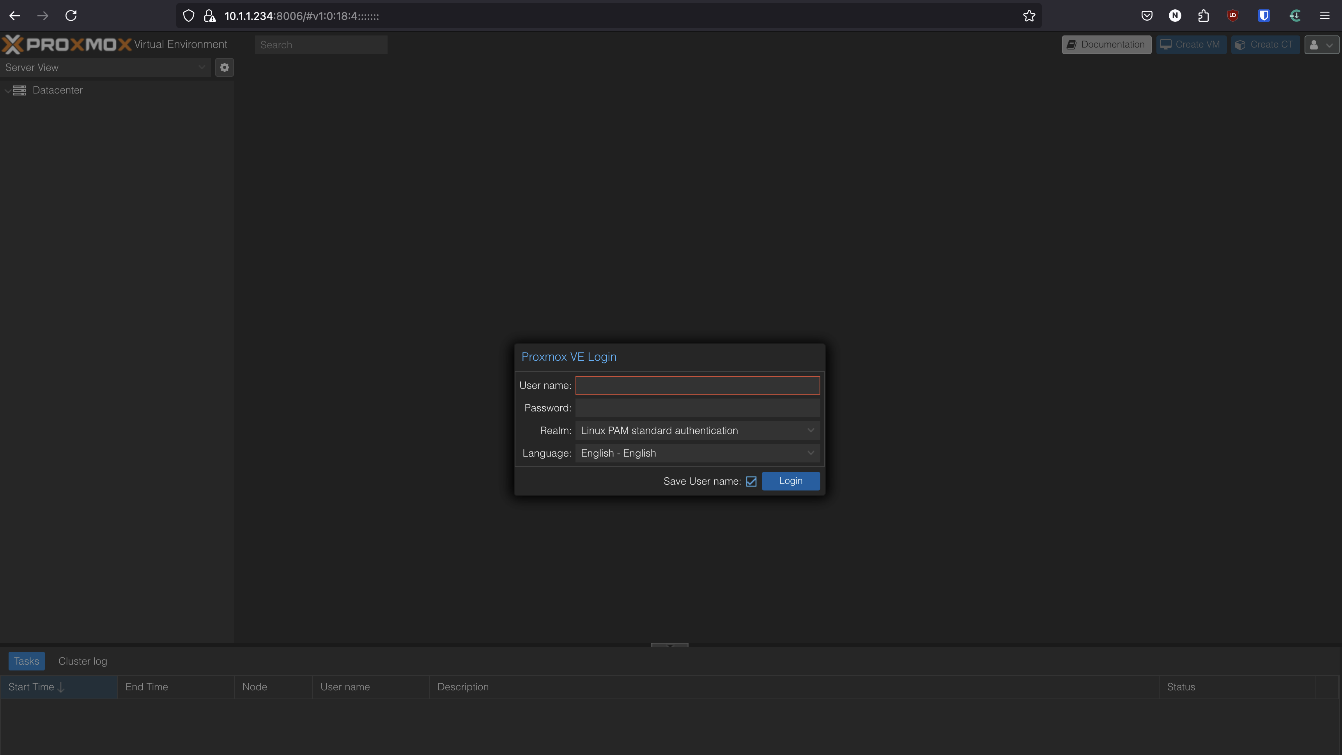
Task: Toggle tracking protection via the shield icon
Action: coord(188,15)
